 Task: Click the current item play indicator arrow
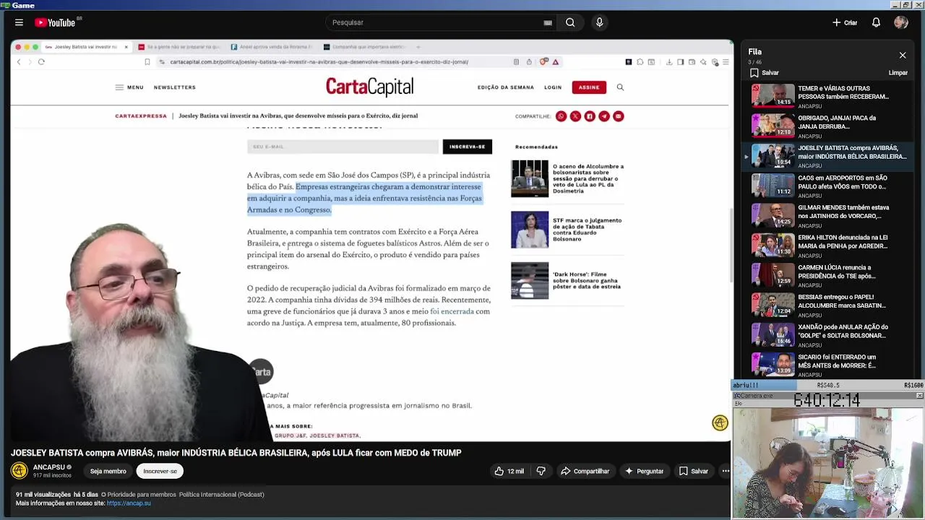coord(747,157)
